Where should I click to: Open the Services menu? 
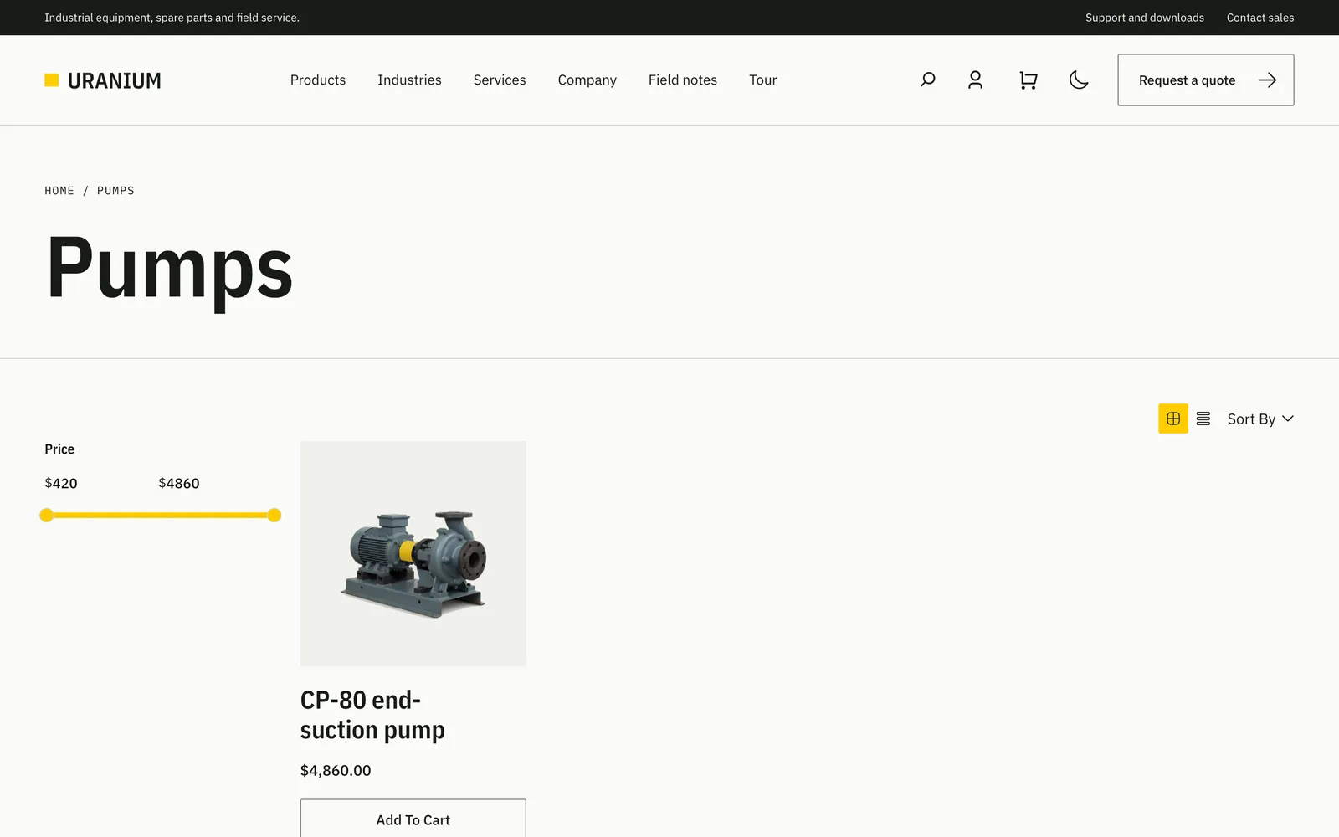pyautogui.click(x=500, y=80)
